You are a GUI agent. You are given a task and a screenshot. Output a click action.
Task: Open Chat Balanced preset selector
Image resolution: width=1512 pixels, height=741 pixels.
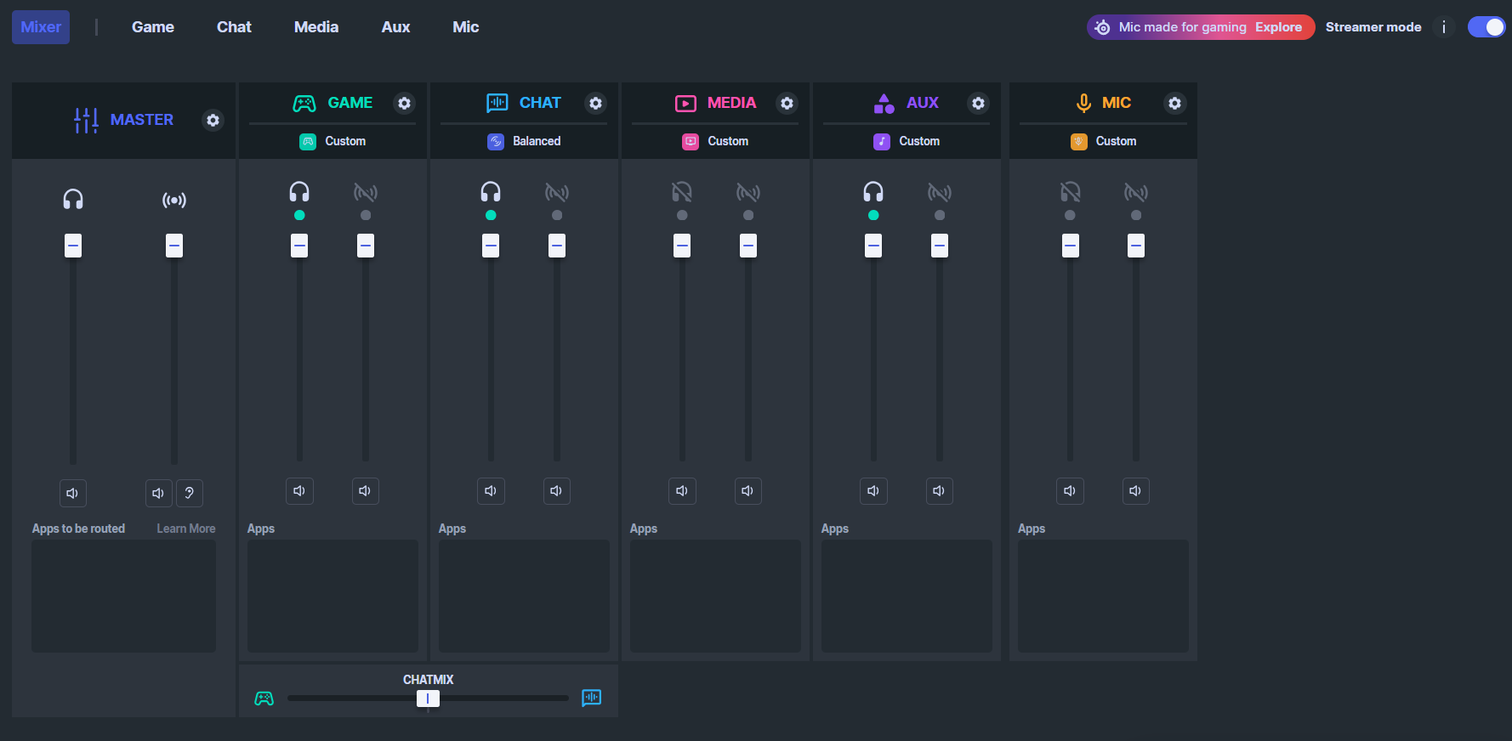(x=524, y=141)
